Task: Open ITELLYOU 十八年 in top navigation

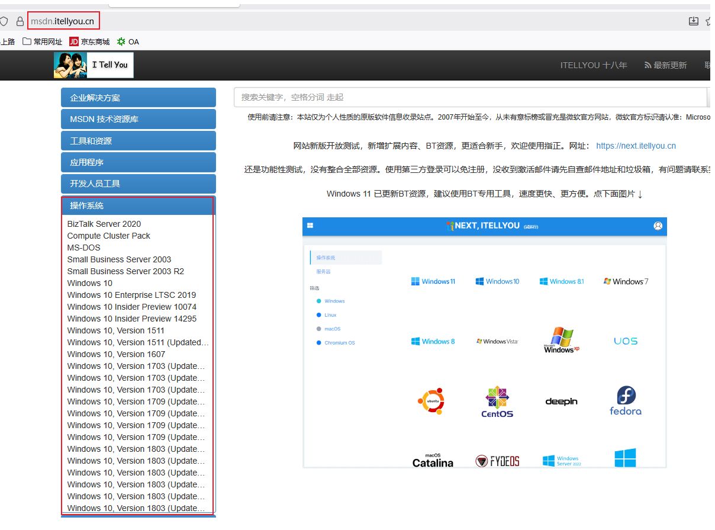Action: pos(593,65)
